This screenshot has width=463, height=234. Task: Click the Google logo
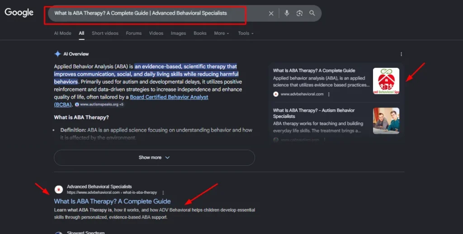tap(19, 13)
